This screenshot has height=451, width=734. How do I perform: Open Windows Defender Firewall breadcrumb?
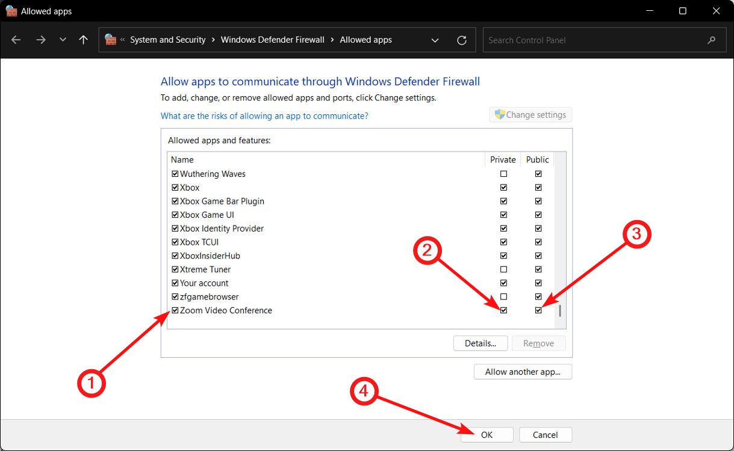tap(272, 40)
